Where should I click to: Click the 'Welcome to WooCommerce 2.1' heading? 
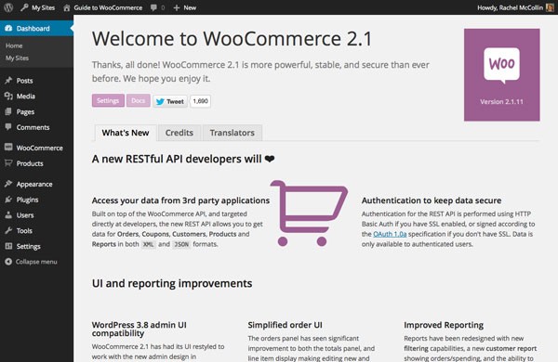click(232, 39)
